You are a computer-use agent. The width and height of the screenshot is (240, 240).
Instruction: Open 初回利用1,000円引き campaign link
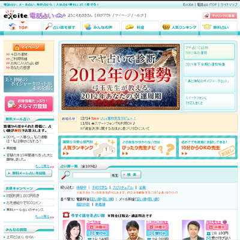tap(23, 196)
